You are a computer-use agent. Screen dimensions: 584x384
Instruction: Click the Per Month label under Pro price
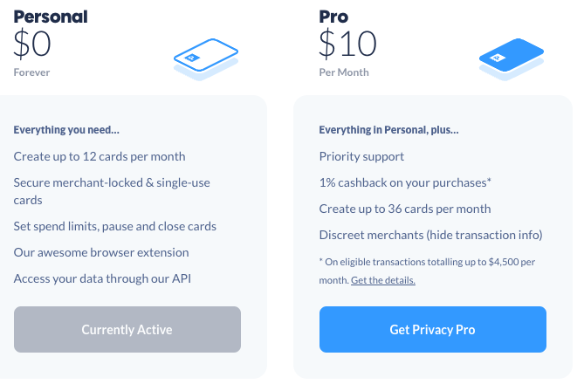coord(344,72)
